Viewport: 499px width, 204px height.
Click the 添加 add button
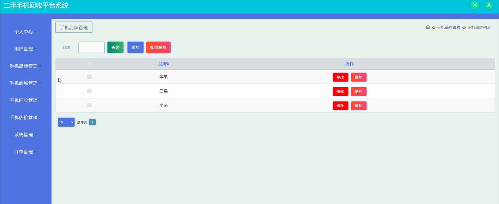(136, 47)
